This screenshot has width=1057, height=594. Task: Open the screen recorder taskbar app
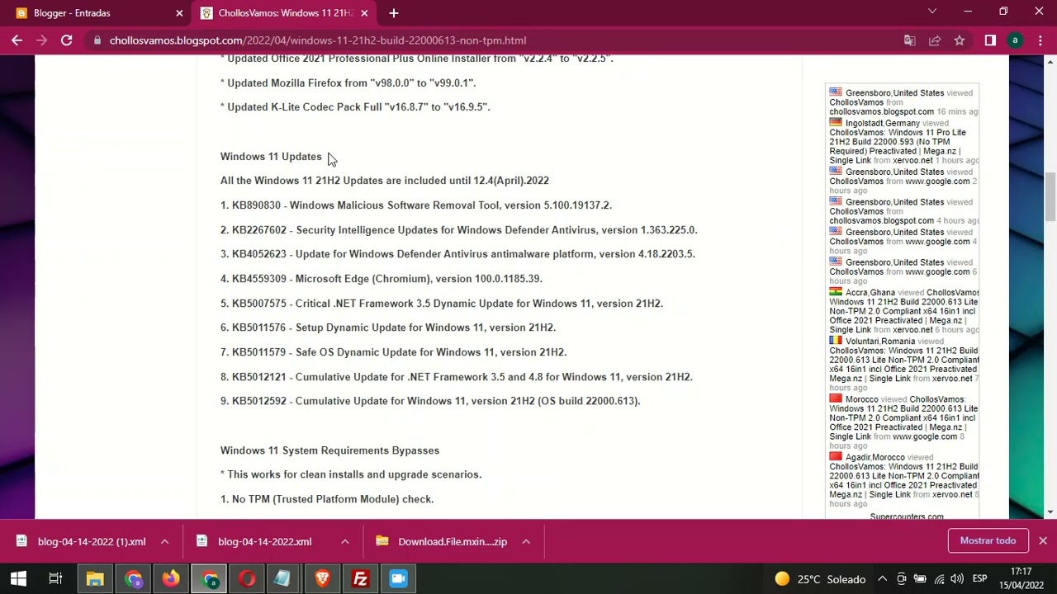[x=398, y=579]
